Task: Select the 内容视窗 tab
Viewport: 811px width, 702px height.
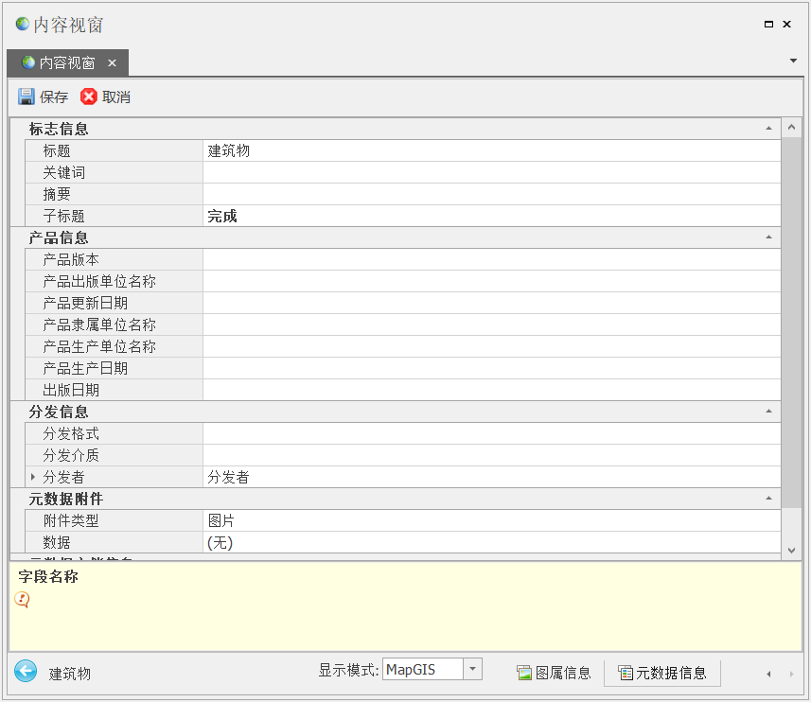Action: point(64,63)
